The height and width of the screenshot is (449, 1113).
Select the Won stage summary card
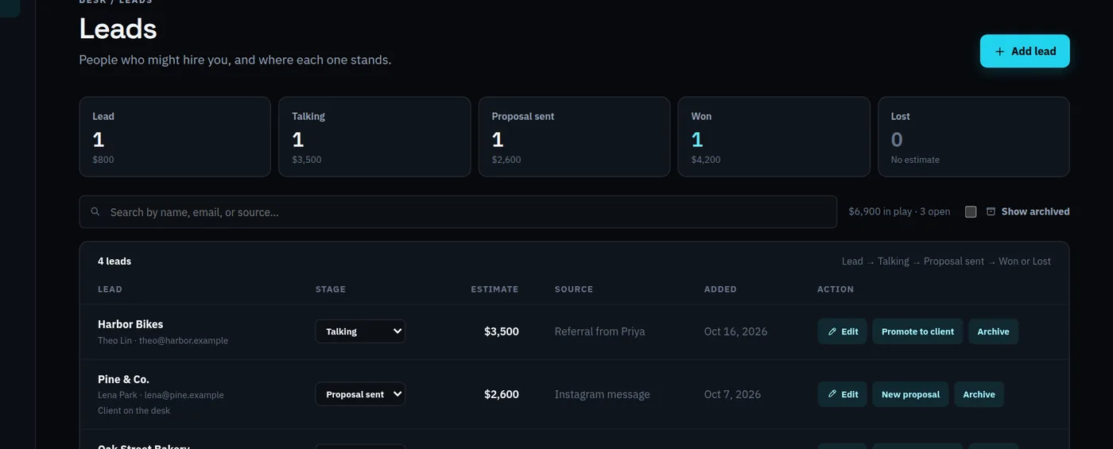point(774,137)
